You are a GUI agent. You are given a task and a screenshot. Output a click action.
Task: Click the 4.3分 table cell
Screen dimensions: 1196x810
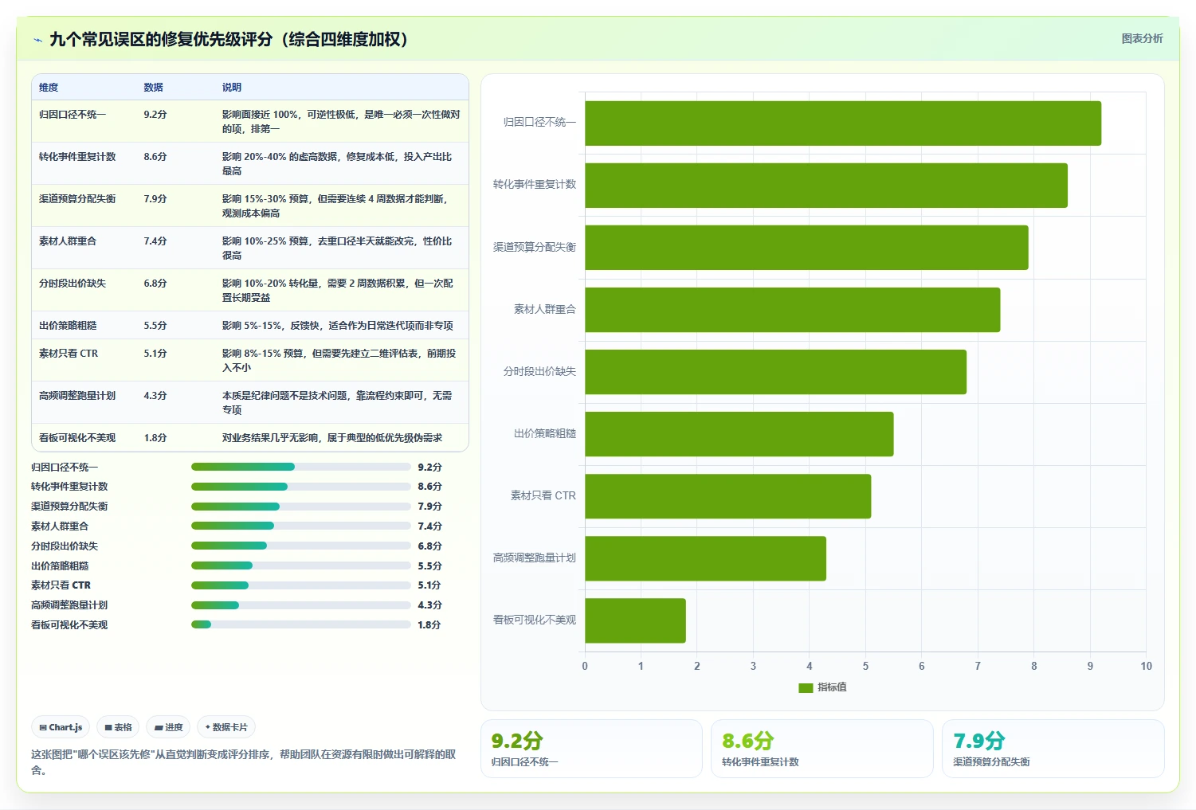point(155,396)
